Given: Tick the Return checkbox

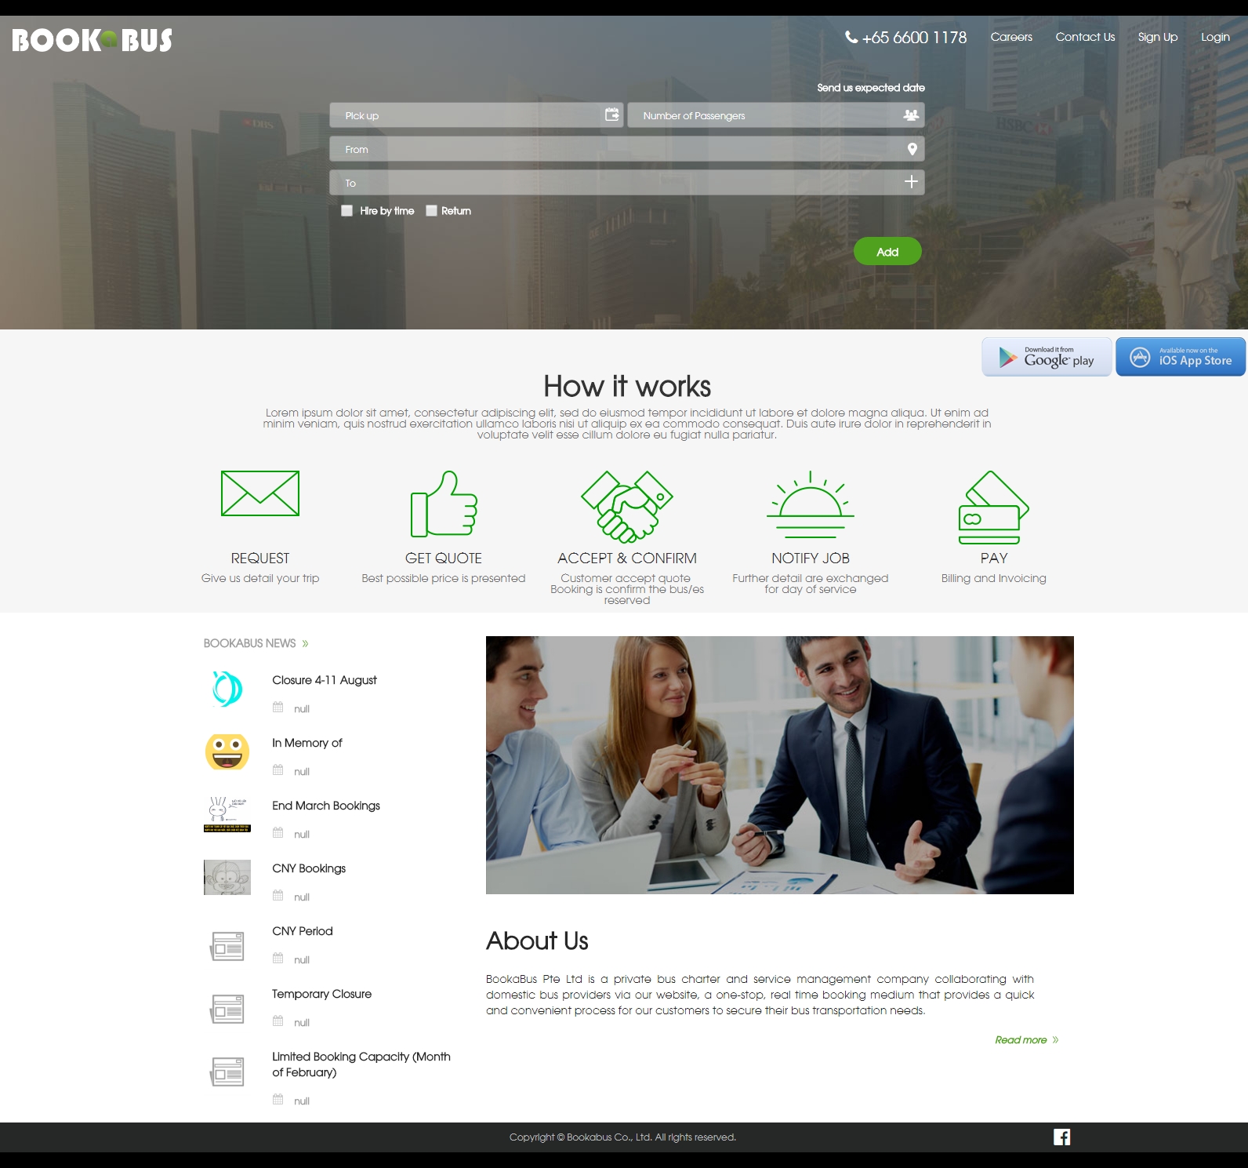Looking at the screenshot, I should coord(431,210).
